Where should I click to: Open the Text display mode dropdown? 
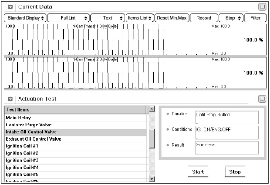(108, 18)
